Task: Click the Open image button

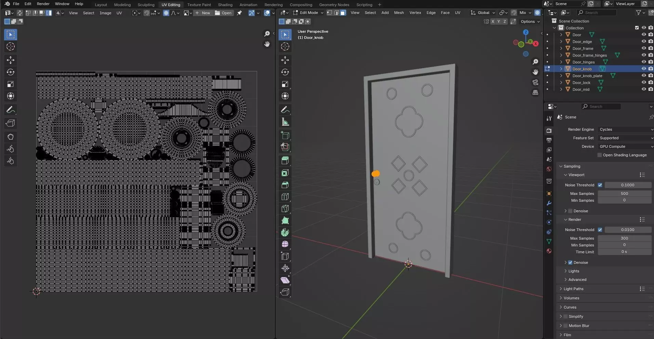Action: click(x=223, y=13)
